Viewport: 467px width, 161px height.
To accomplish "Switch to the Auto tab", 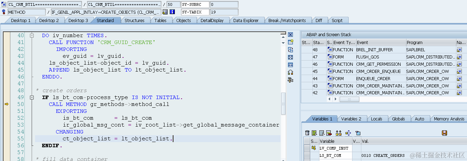I will tap(420, 119).
